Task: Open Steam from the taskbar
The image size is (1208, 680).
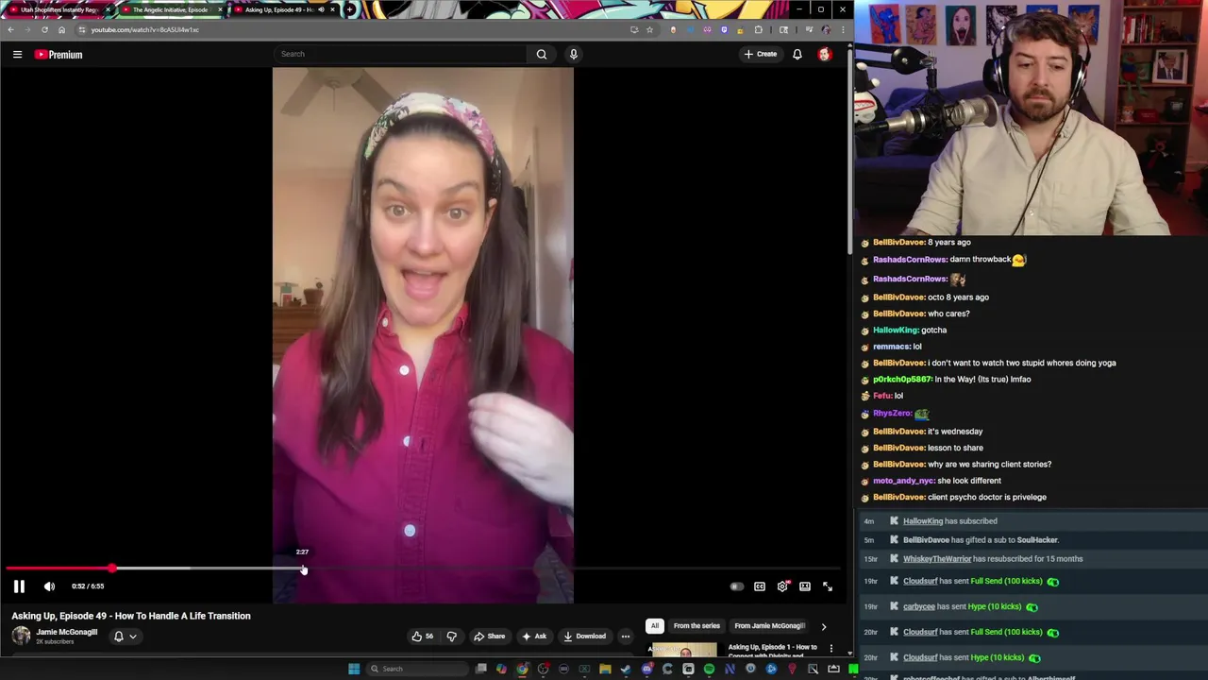Action: [x=626, y=669]
